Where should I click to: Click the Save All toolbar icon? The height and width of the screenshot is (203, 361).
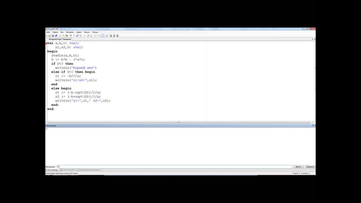pos(56,36)
